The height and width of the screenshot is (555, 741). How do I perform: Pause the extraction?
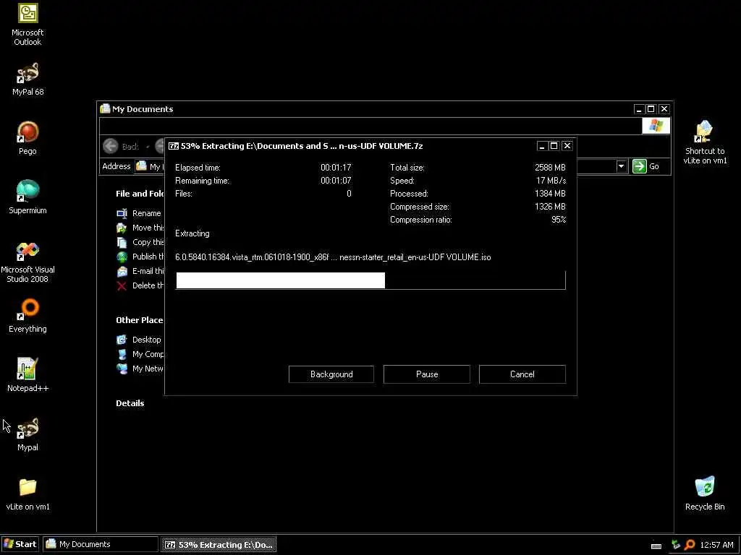click(x=427, y=374)
